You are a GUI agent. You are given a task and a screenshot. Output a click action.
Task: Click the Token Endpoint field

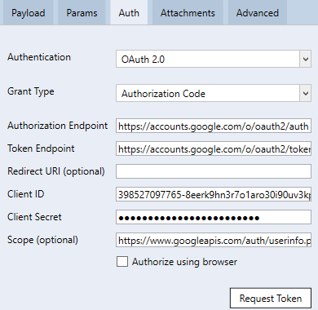click(x=214, y=148)
